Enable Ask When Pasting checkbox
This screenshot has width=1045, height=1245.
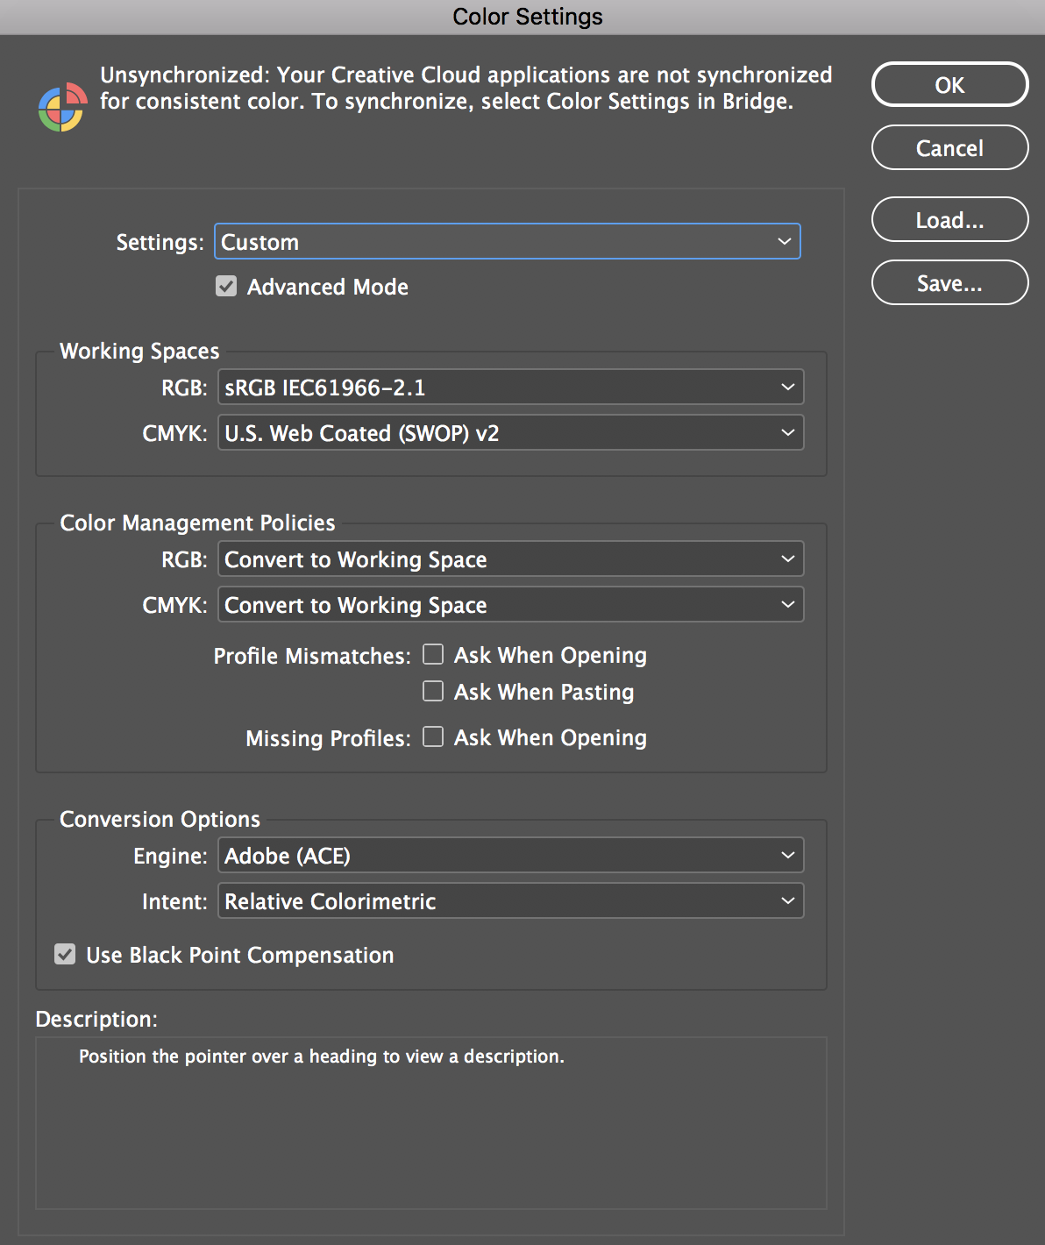point(433,692)
